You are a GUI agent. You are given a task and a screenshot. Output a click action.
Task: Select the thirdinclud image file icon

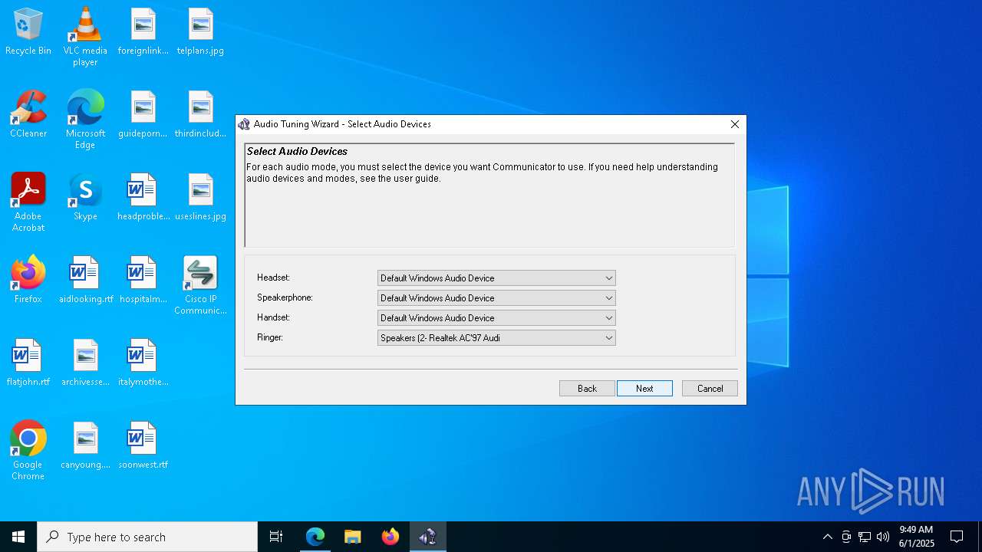click(200, 114)
